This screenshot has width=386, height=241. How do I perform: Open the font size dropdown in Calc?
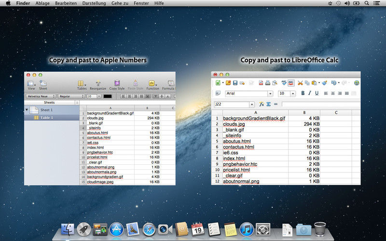[293, 94]
